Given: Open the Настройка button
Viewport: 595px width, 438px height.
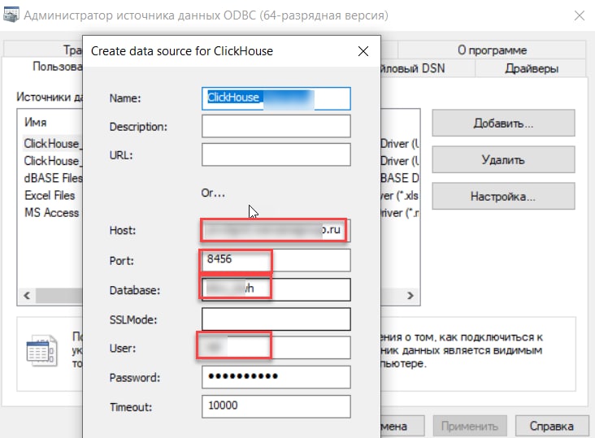Looking at the screenshot, I should coord(503,197).
